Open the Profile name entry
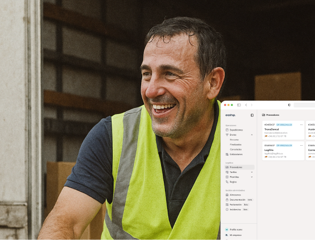Screen dimensions: 315x240 [236, 230]
